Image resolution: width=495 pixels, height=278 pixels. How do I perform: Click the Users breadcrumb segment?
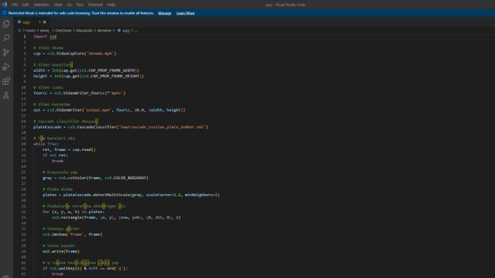(30, 30)
